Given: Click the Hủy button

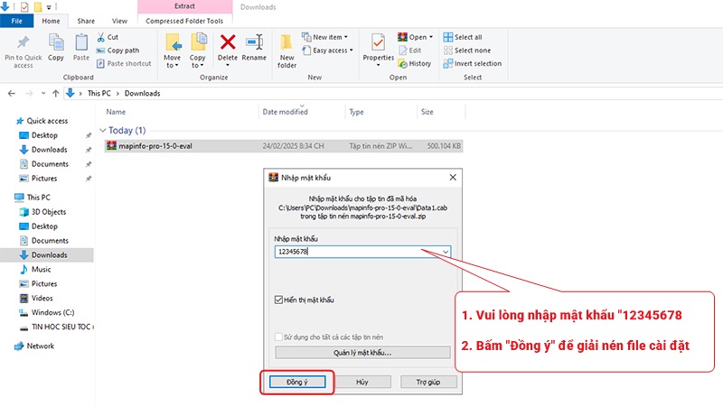Looking at the screenshot, I should (x=362, y=382).
